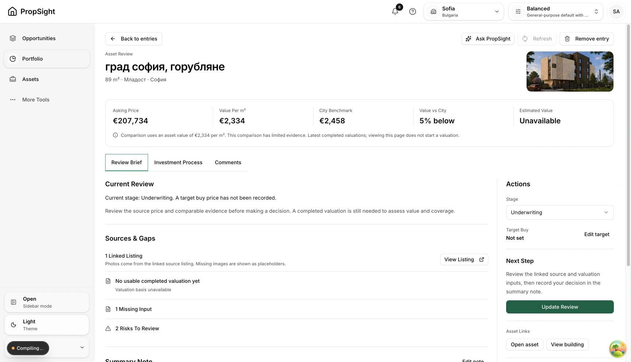Click the info icon beside comparison note
This screenshot has width=631, height=362.
115,135
